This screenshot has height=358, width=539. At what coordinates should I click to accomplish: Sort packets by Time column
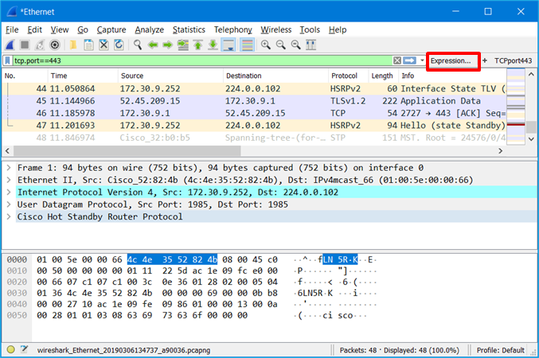pos(83,76)
